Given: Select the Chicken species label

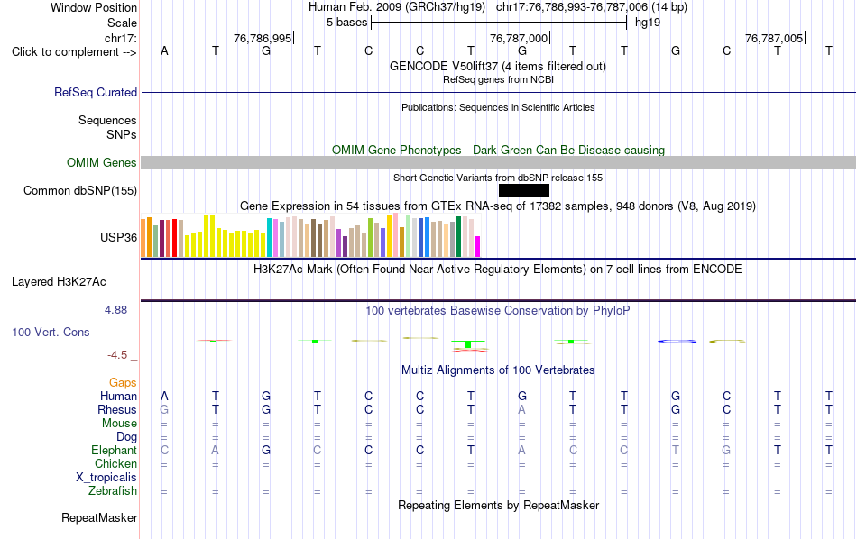Looking at the screenshot, I should 115,463.
